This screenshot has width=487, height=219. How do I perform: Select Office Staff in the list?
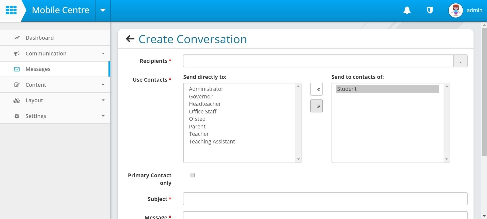click(202, 112)
